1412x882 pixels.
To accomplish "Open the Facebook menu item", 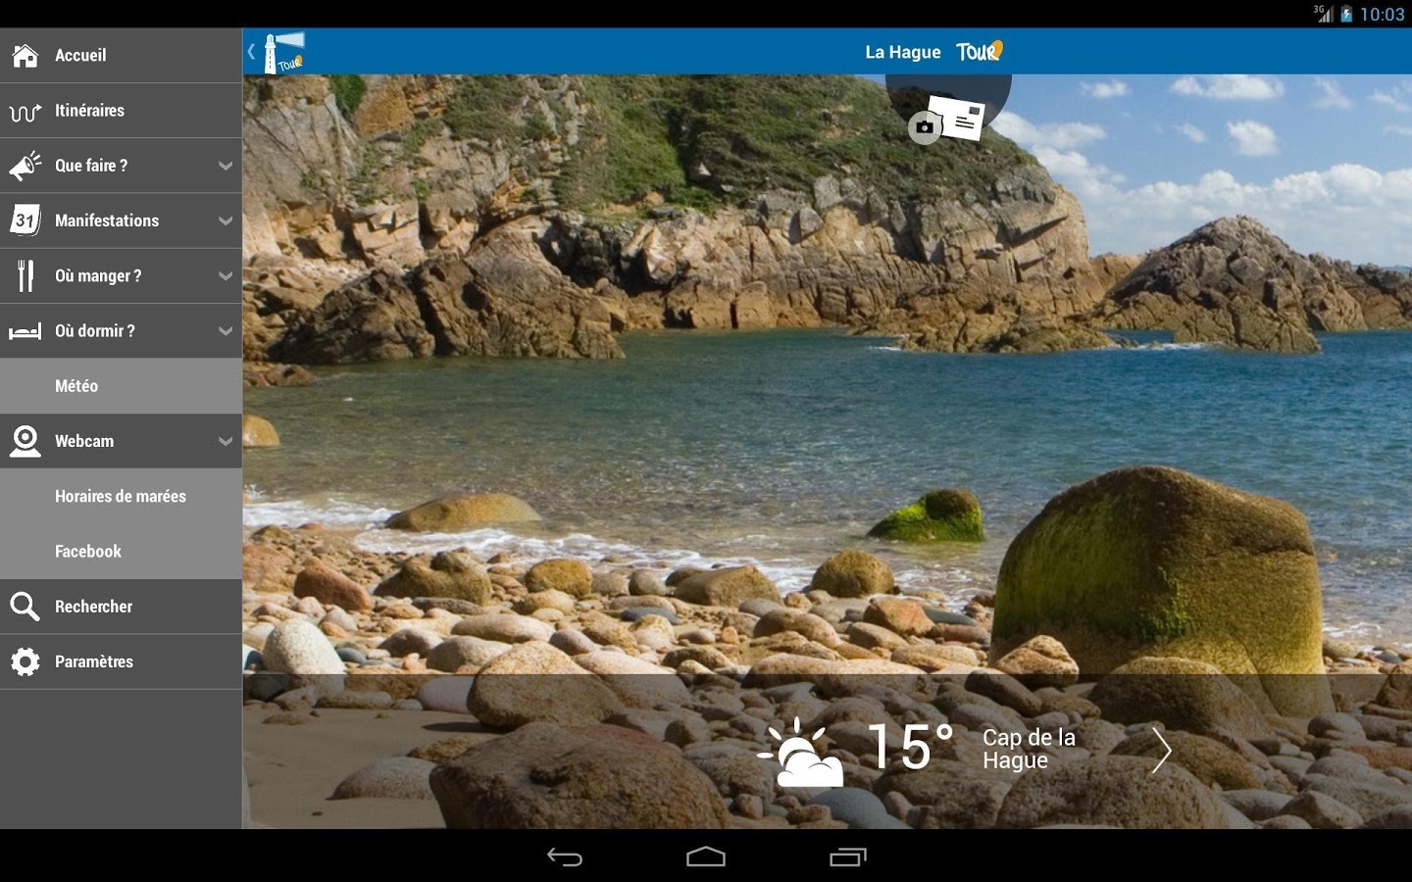I will tap(121, 551).
